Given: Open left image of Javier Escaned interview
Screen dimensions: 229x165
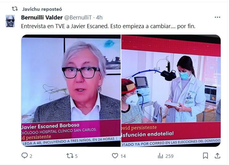Looking at the screenshot, I should pyautogui.click(x=71, y=91).
